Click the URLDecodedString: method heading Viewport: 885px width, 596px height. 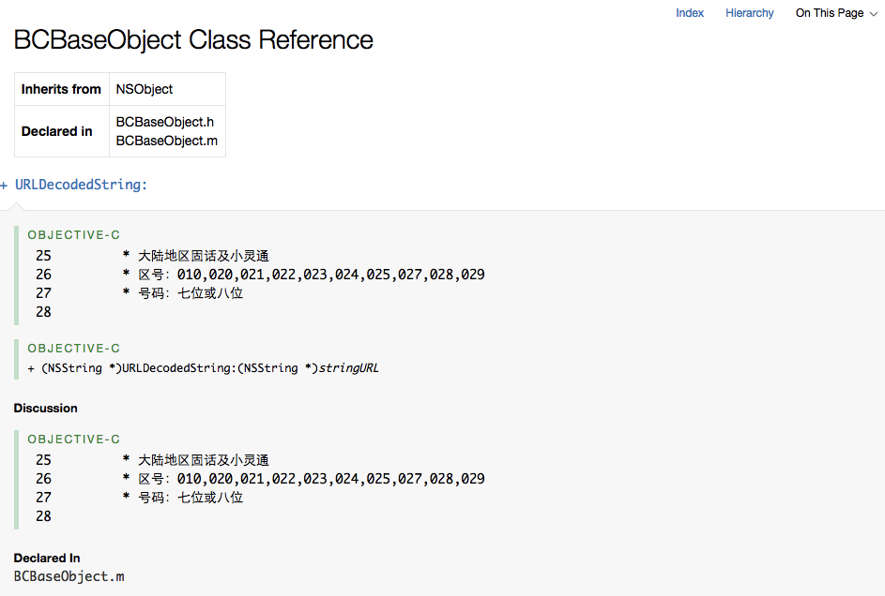[81, 185]
